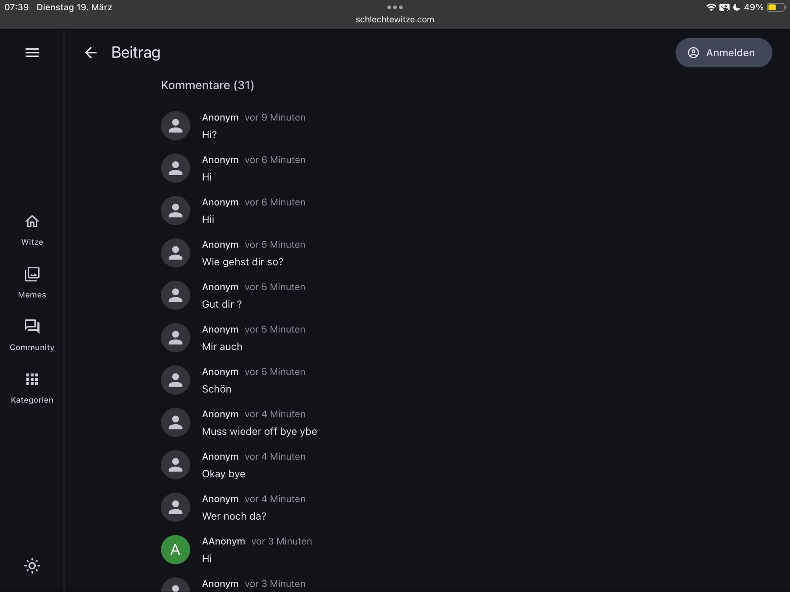
Task: Tap avatar beside "Okay bye" comment
Action: coord(175,465)
